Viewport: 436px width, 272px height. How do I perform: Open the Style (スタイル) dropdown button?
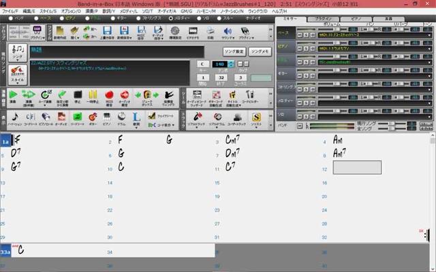click(18, 75)
